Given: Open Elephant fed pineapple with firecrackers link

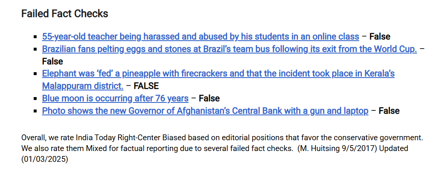Looking at the screenshot, I should [x=218, y=74].
